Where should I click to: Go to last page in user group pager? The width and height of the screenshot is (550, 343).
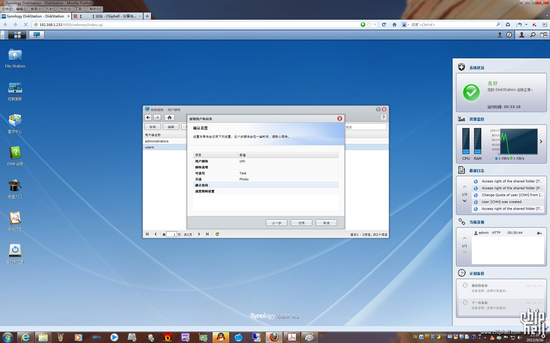(x=207, y=234)
